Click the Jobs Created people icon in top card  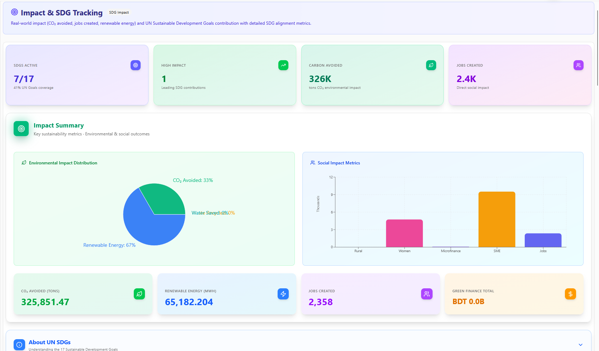[x=578, y=65]
